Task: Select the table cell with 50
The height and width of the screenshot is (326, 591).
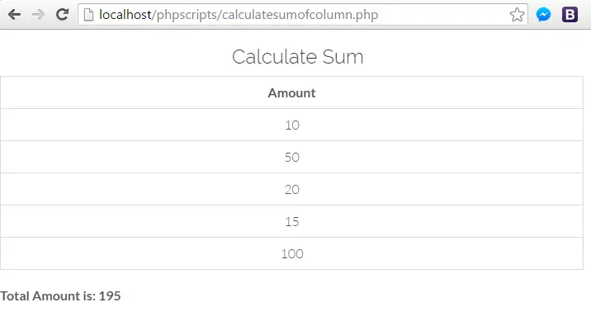Action: 291,157
